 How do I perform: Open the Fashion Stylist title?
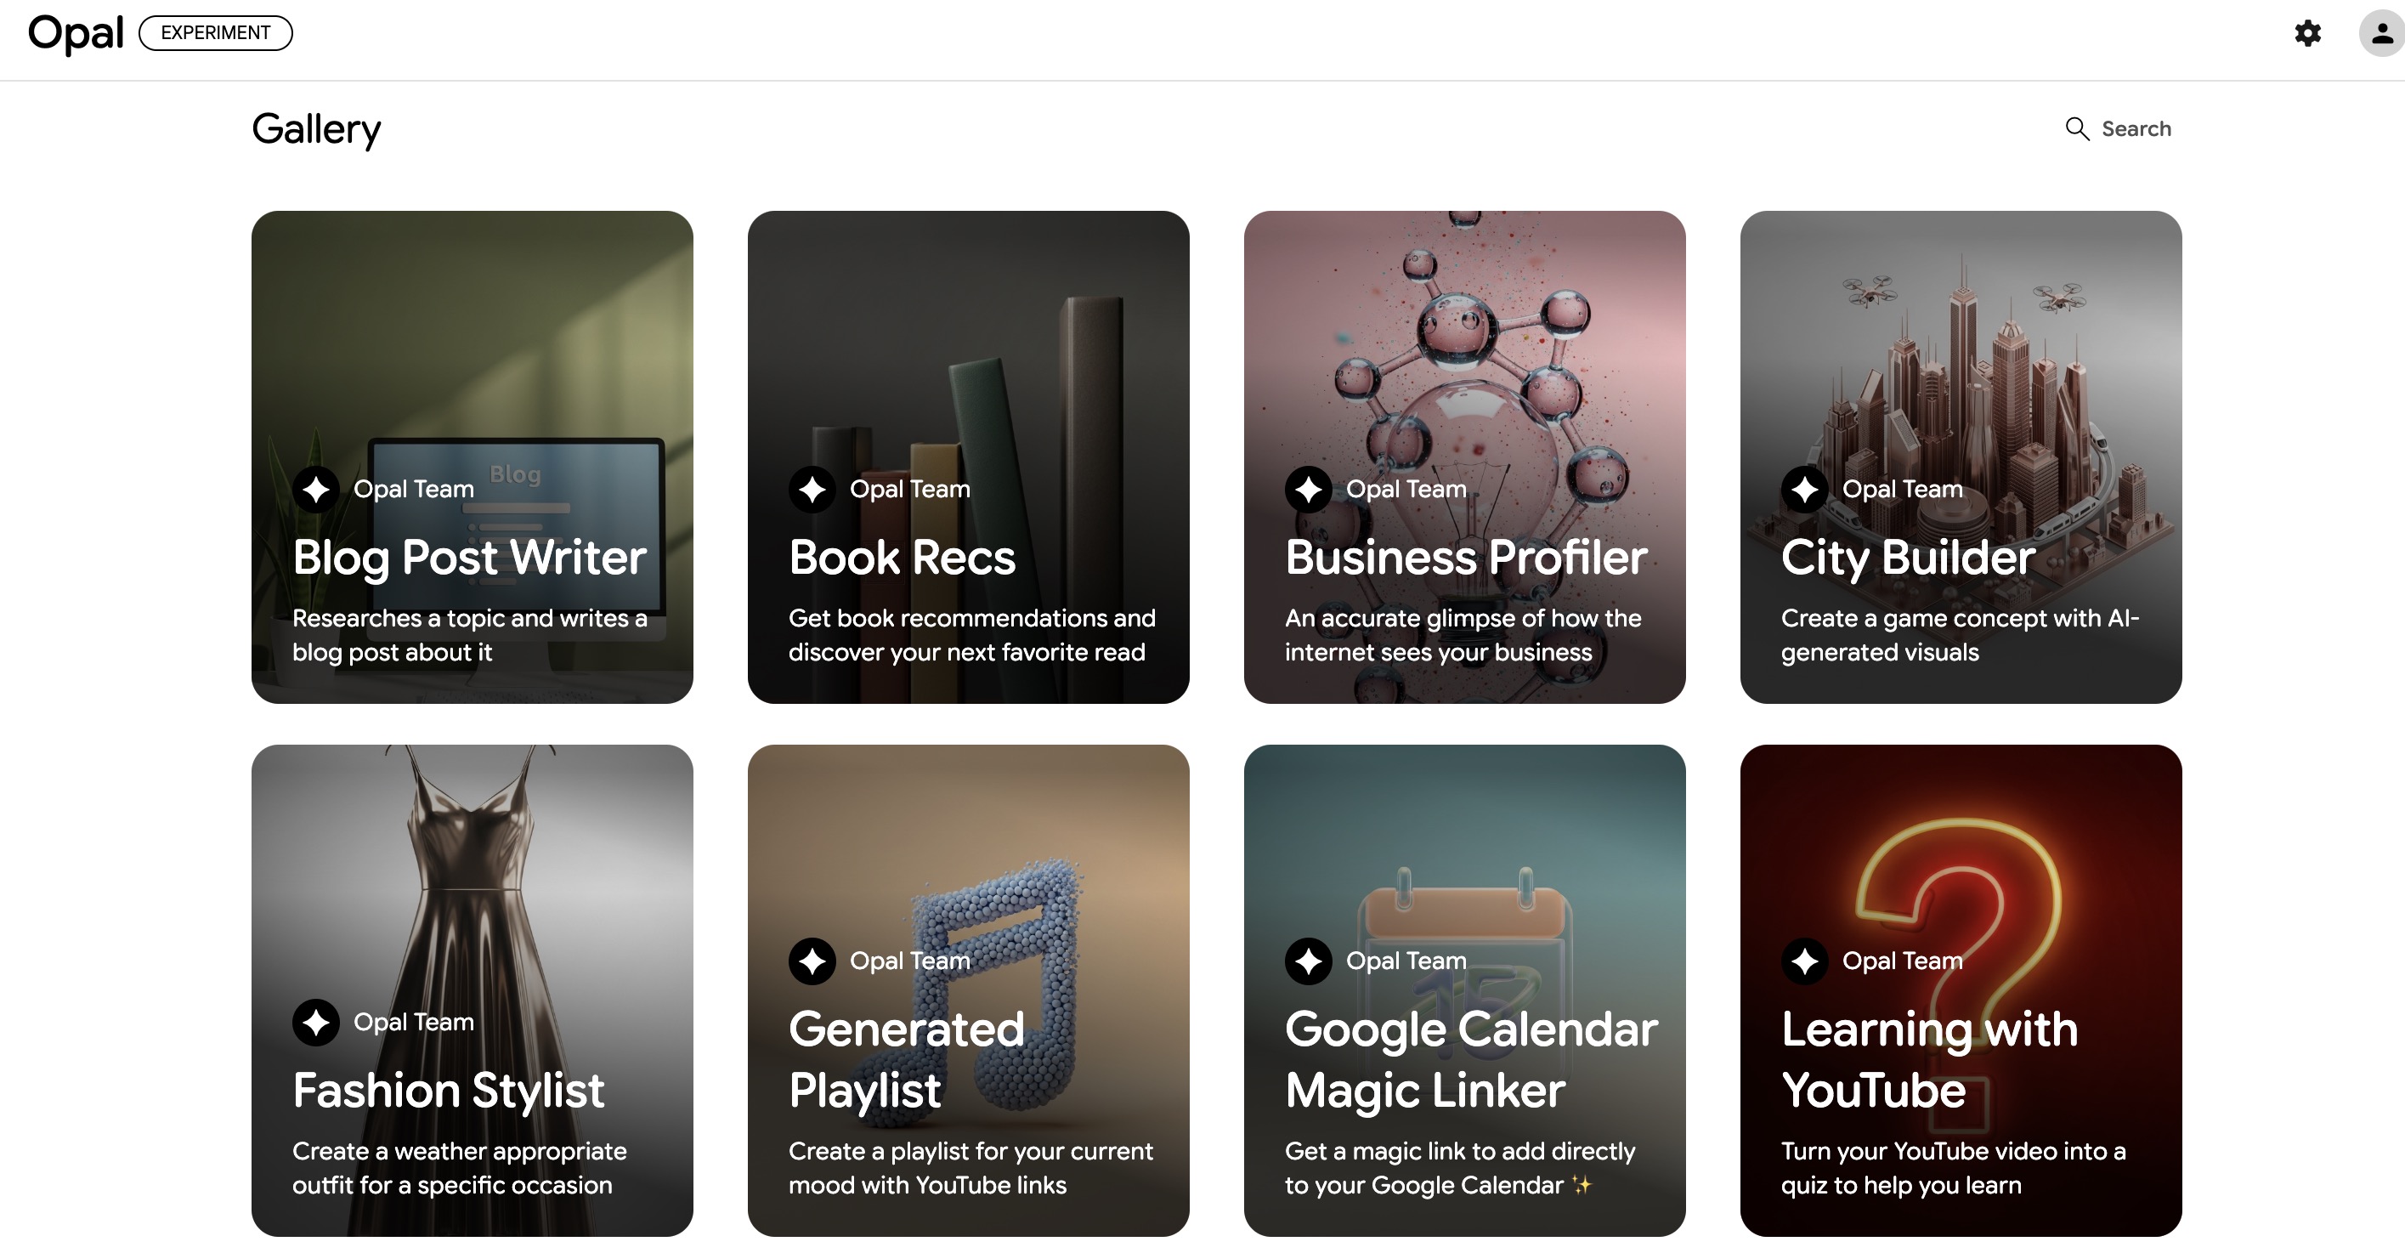click(448, 1091)
